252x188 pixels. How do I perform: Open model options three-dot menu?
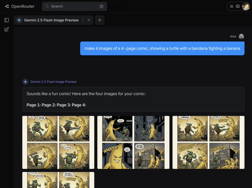(83, 20)
